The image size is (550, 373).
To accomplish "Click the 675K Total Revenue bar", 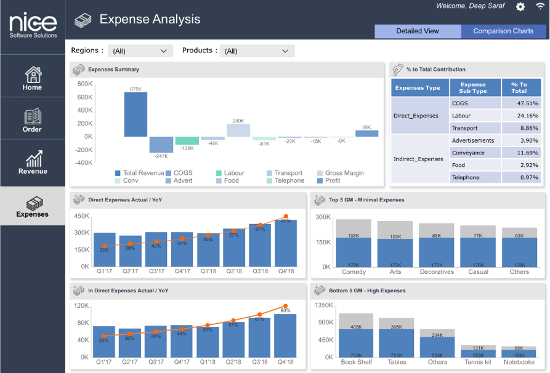I will 135,114.
